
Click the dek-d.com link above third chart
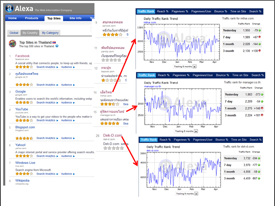[152, 150]
